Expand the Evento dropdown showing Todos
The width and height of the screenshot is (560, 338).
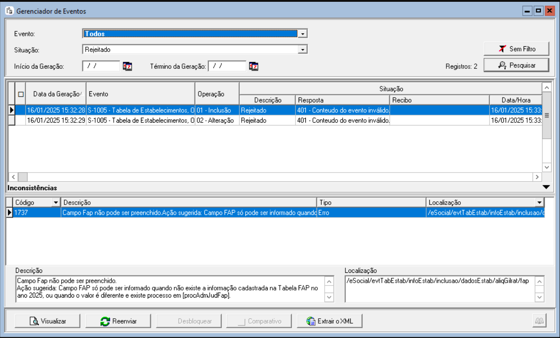pyautogui.click(x=303, y=34)
